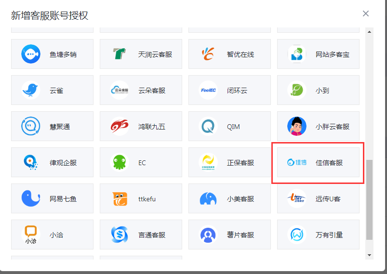The height and width of the screenshot is (274, 387).
Task: Click the 小胖云客服 label text
Action: pyautogui.click(x=333, y=127)
